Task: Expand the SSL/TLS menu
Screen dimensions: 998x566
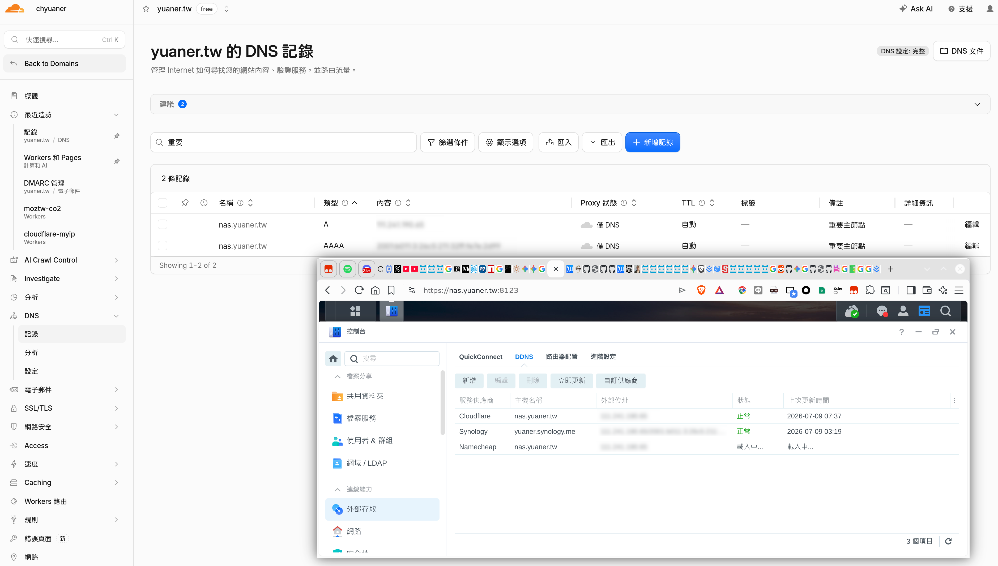Action: point(116,408)
